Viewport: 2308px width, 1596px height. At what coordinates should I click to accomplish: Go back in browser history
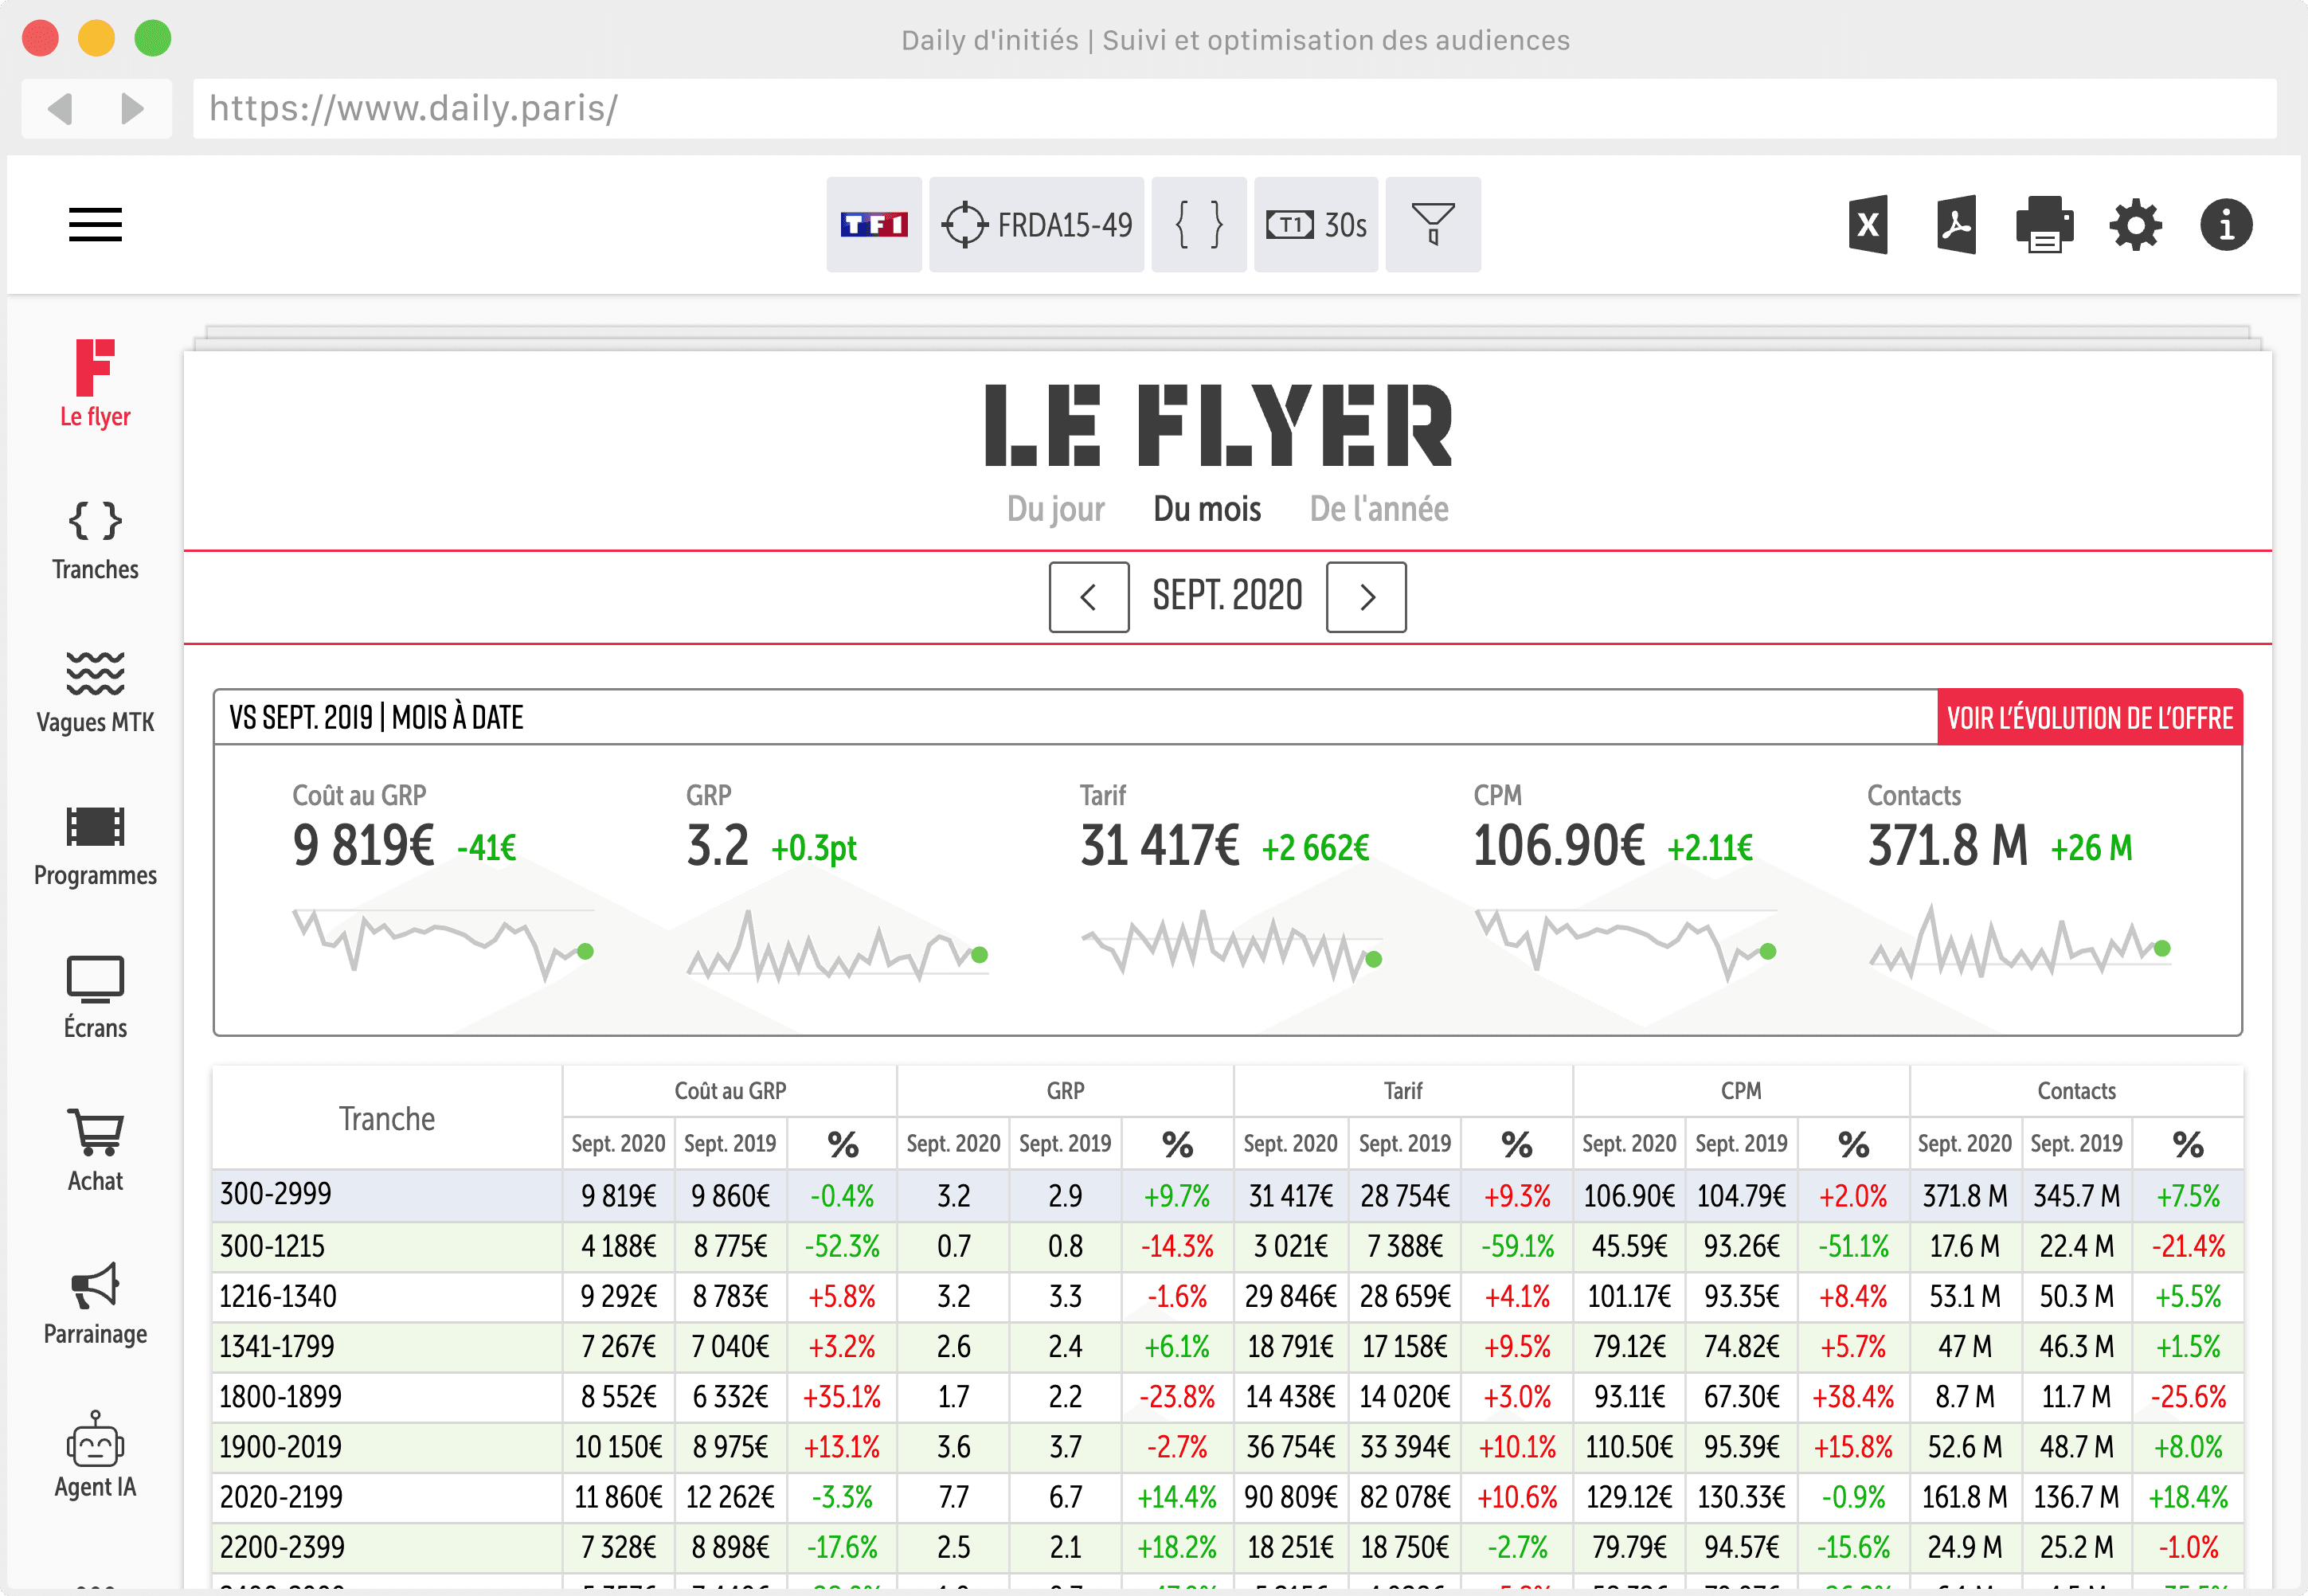coord(60,108)
